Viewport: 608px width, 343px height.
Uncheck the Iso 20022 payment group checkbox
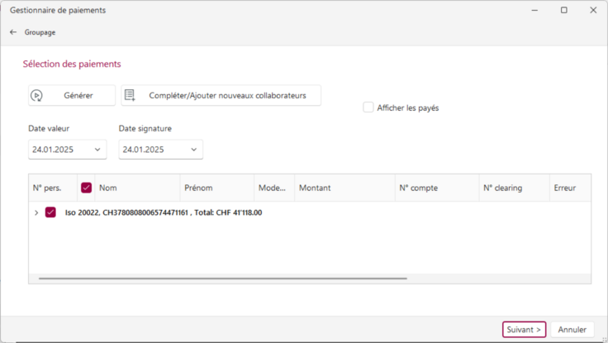point(50,212)
